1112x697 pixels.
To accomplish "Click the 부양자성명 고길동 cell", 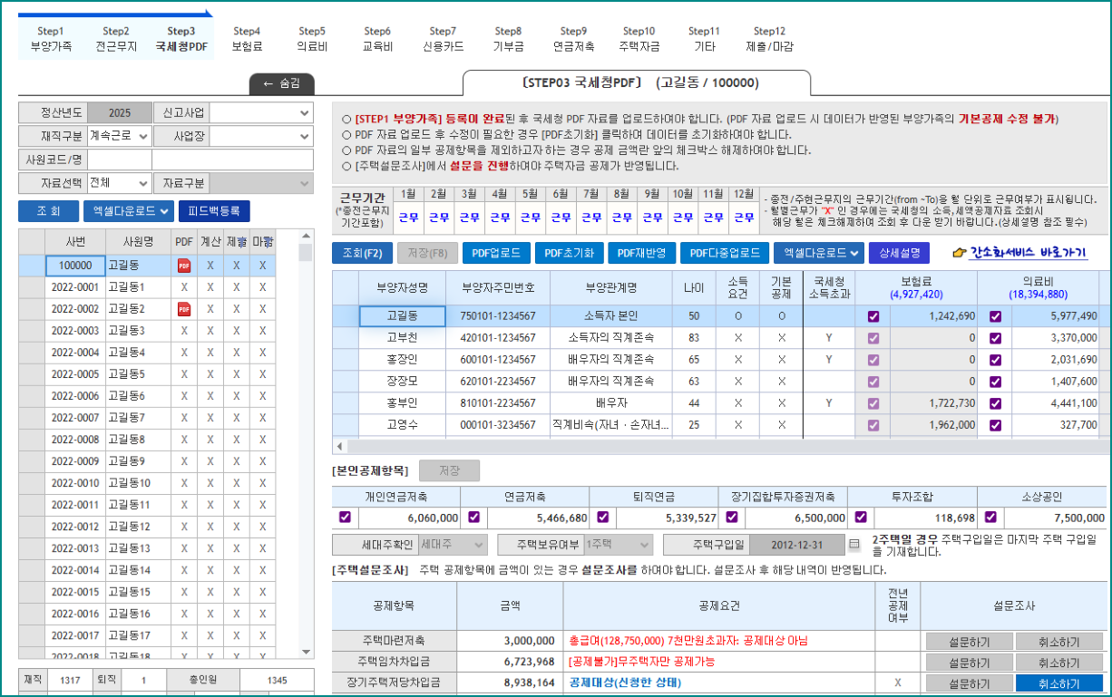I will point(402,316).
